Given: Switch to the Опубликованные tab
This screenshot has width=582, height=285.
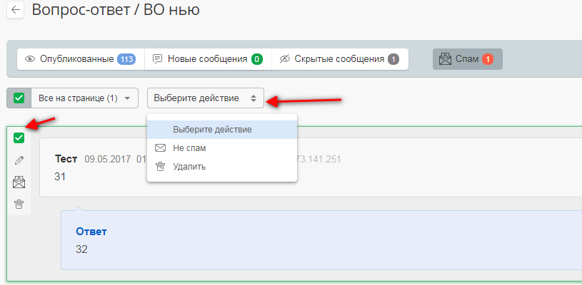Looking at the screenshot, I should click(x=77, y=59).
